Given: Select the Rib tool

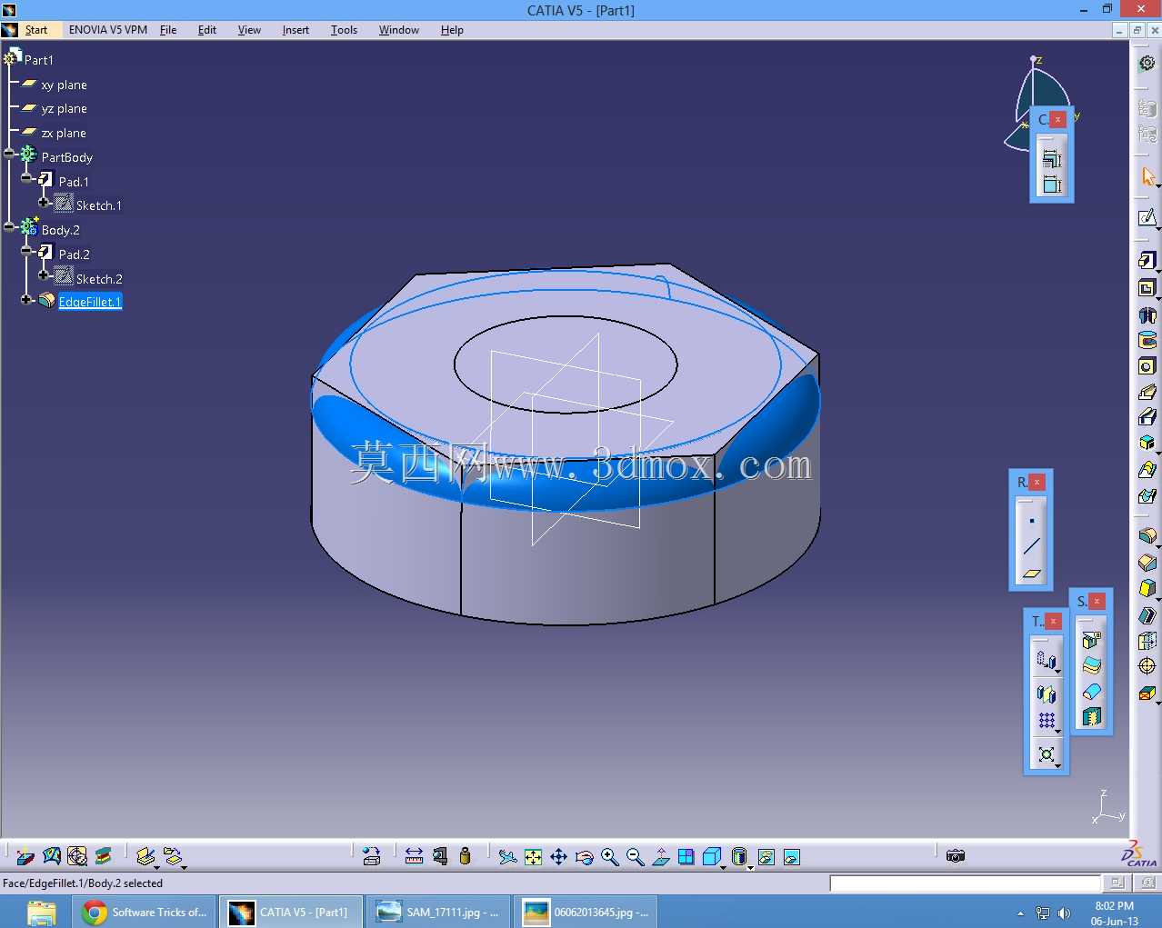Looking at the screenshot, I should 1147,392.
